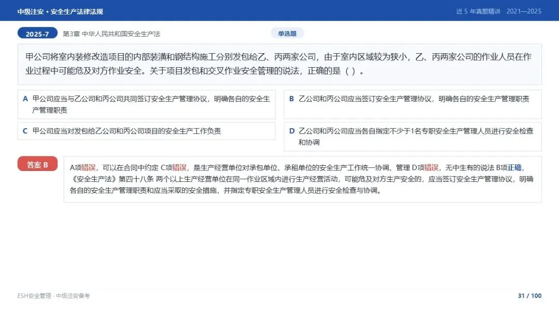
Task: Click the 2025-7 question number badge
Action: coord(37,34)
